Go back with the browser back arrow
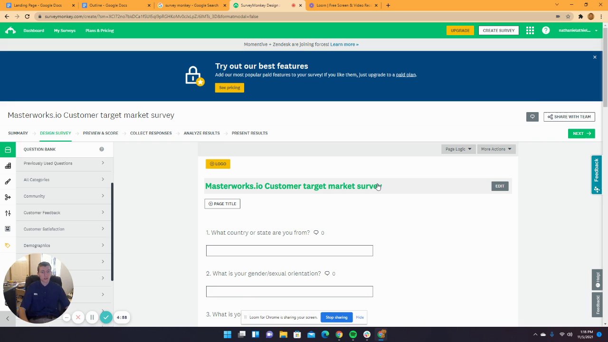Screen dimensions: 608x342 tap(7, 16)
